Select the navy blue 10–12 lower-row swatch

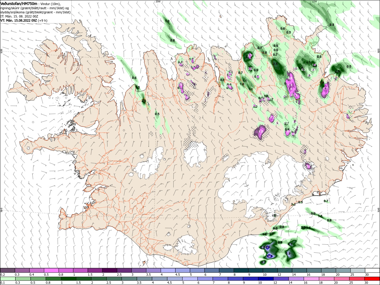[266, 279]
